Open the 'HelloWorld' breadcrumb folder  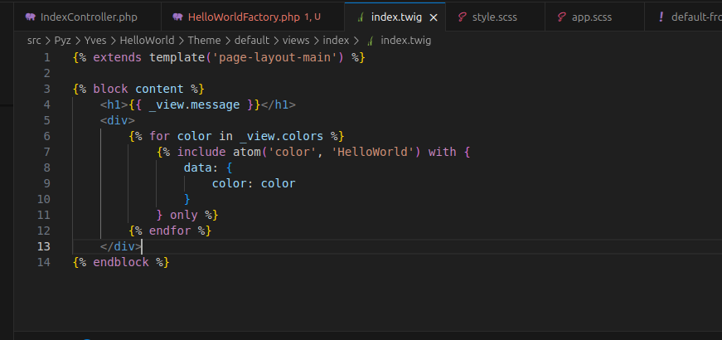pos(147,41)
